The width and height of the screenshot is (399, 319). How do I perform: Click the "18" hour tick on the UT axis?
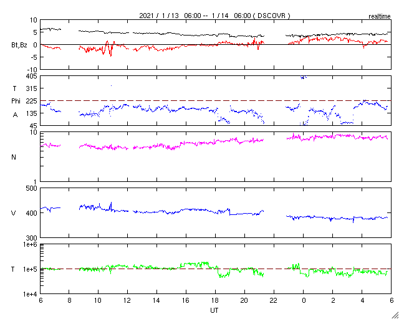tap(215, 300)
